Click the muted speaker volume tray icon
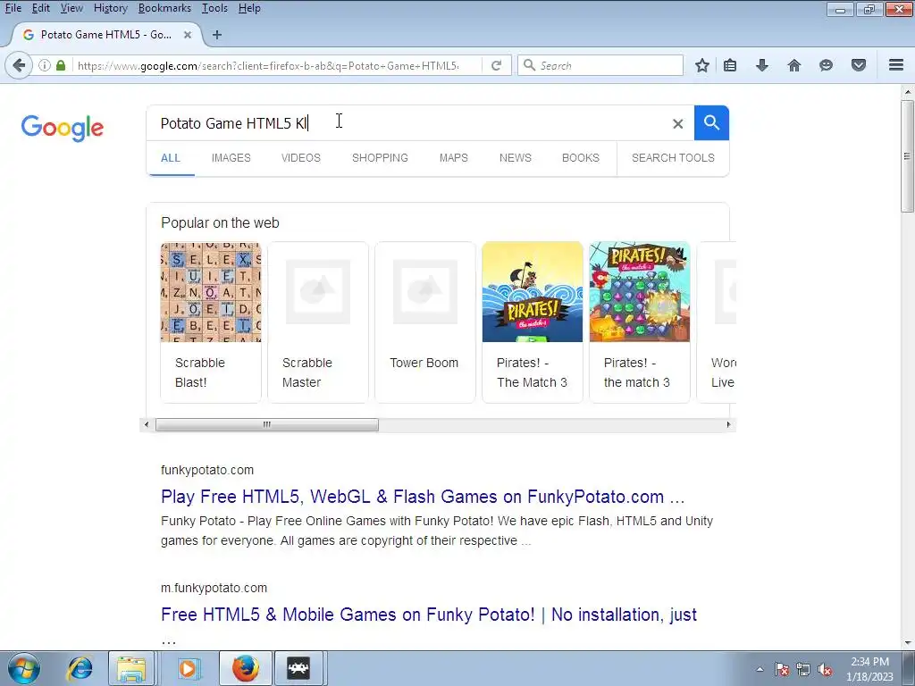Screen dimensions: 915x686 (825, 669)
